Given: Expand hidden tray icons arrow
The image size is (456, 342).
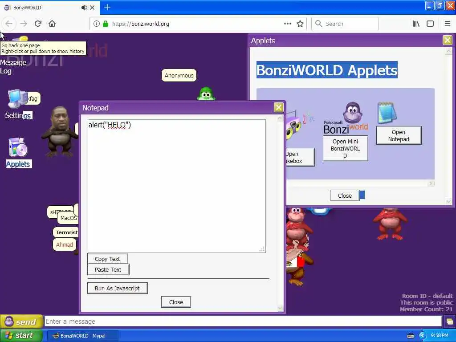Looking at the screenshot, I should tap(422, 336).
